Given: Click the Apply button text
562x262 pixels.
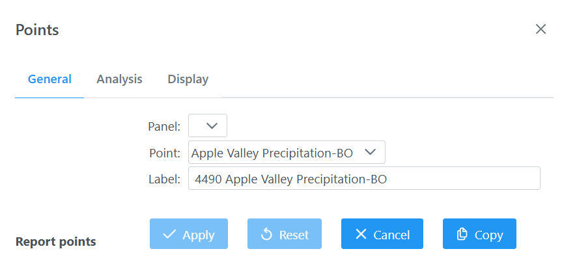Looking at the screenshot, I should click(x=199, y=235).
